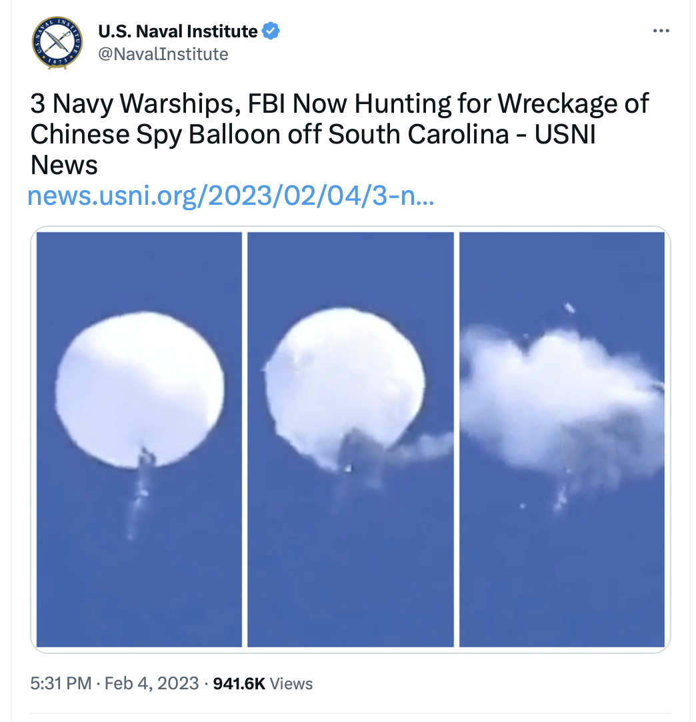Click the Feb 4, 2023 date
This screenshot has height=722, width=696.
pos(151,683)
